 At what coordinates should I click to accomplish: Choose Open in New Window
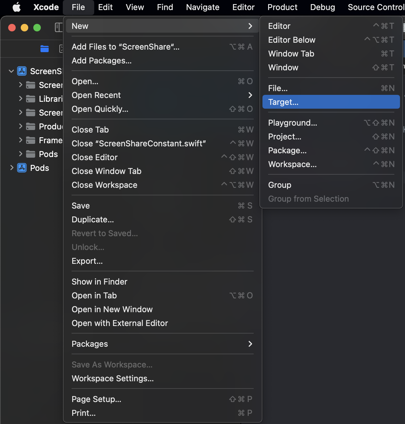click(x=162, y=309)
